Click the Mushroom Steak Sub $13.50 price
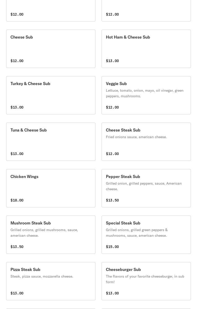This screenshot has height=309, width=197. coord(17,247)
